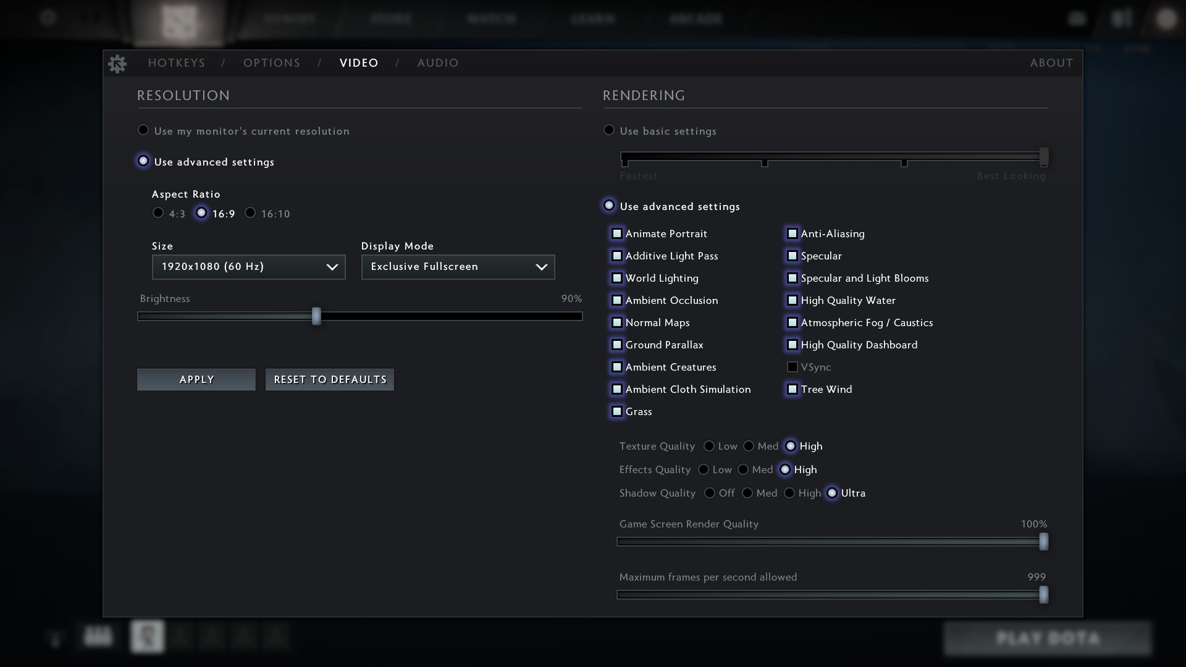1186x667 pixels.
Task: Click the gear icon beside Hotkeys tab
Action: click(x=117, y=64)
